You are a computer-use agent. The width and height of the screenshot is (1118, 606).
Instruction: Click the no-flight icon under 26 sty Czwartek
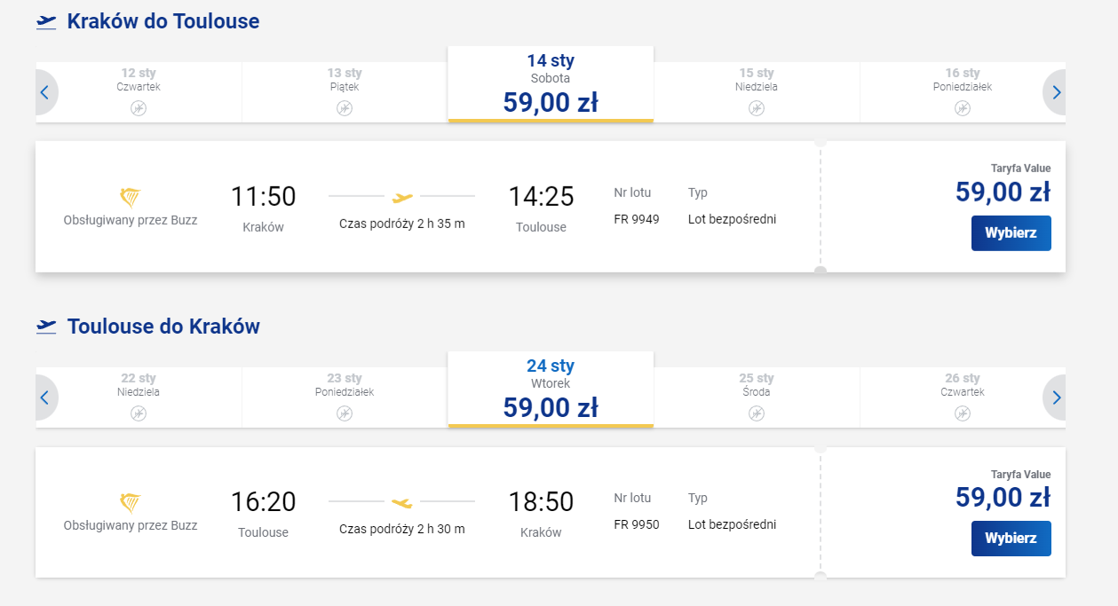[x=963, y=413]
